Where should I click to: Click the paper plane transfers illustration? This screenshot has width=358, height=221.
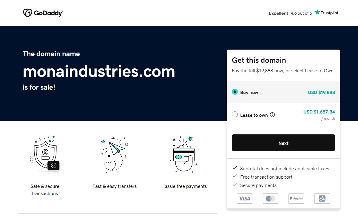coord(115,154)
